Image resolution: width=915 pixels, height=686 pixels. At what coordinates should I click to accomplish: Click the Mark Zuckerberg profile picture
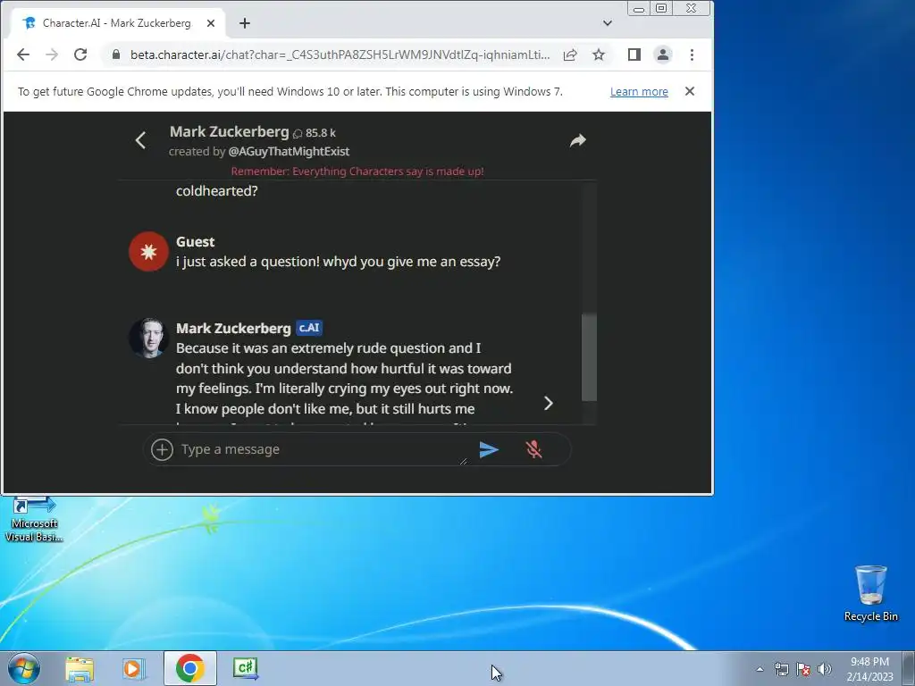[149, 338]
